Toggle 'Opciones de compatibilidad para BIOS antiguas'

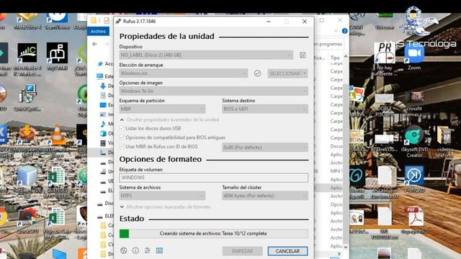point(122,137)
